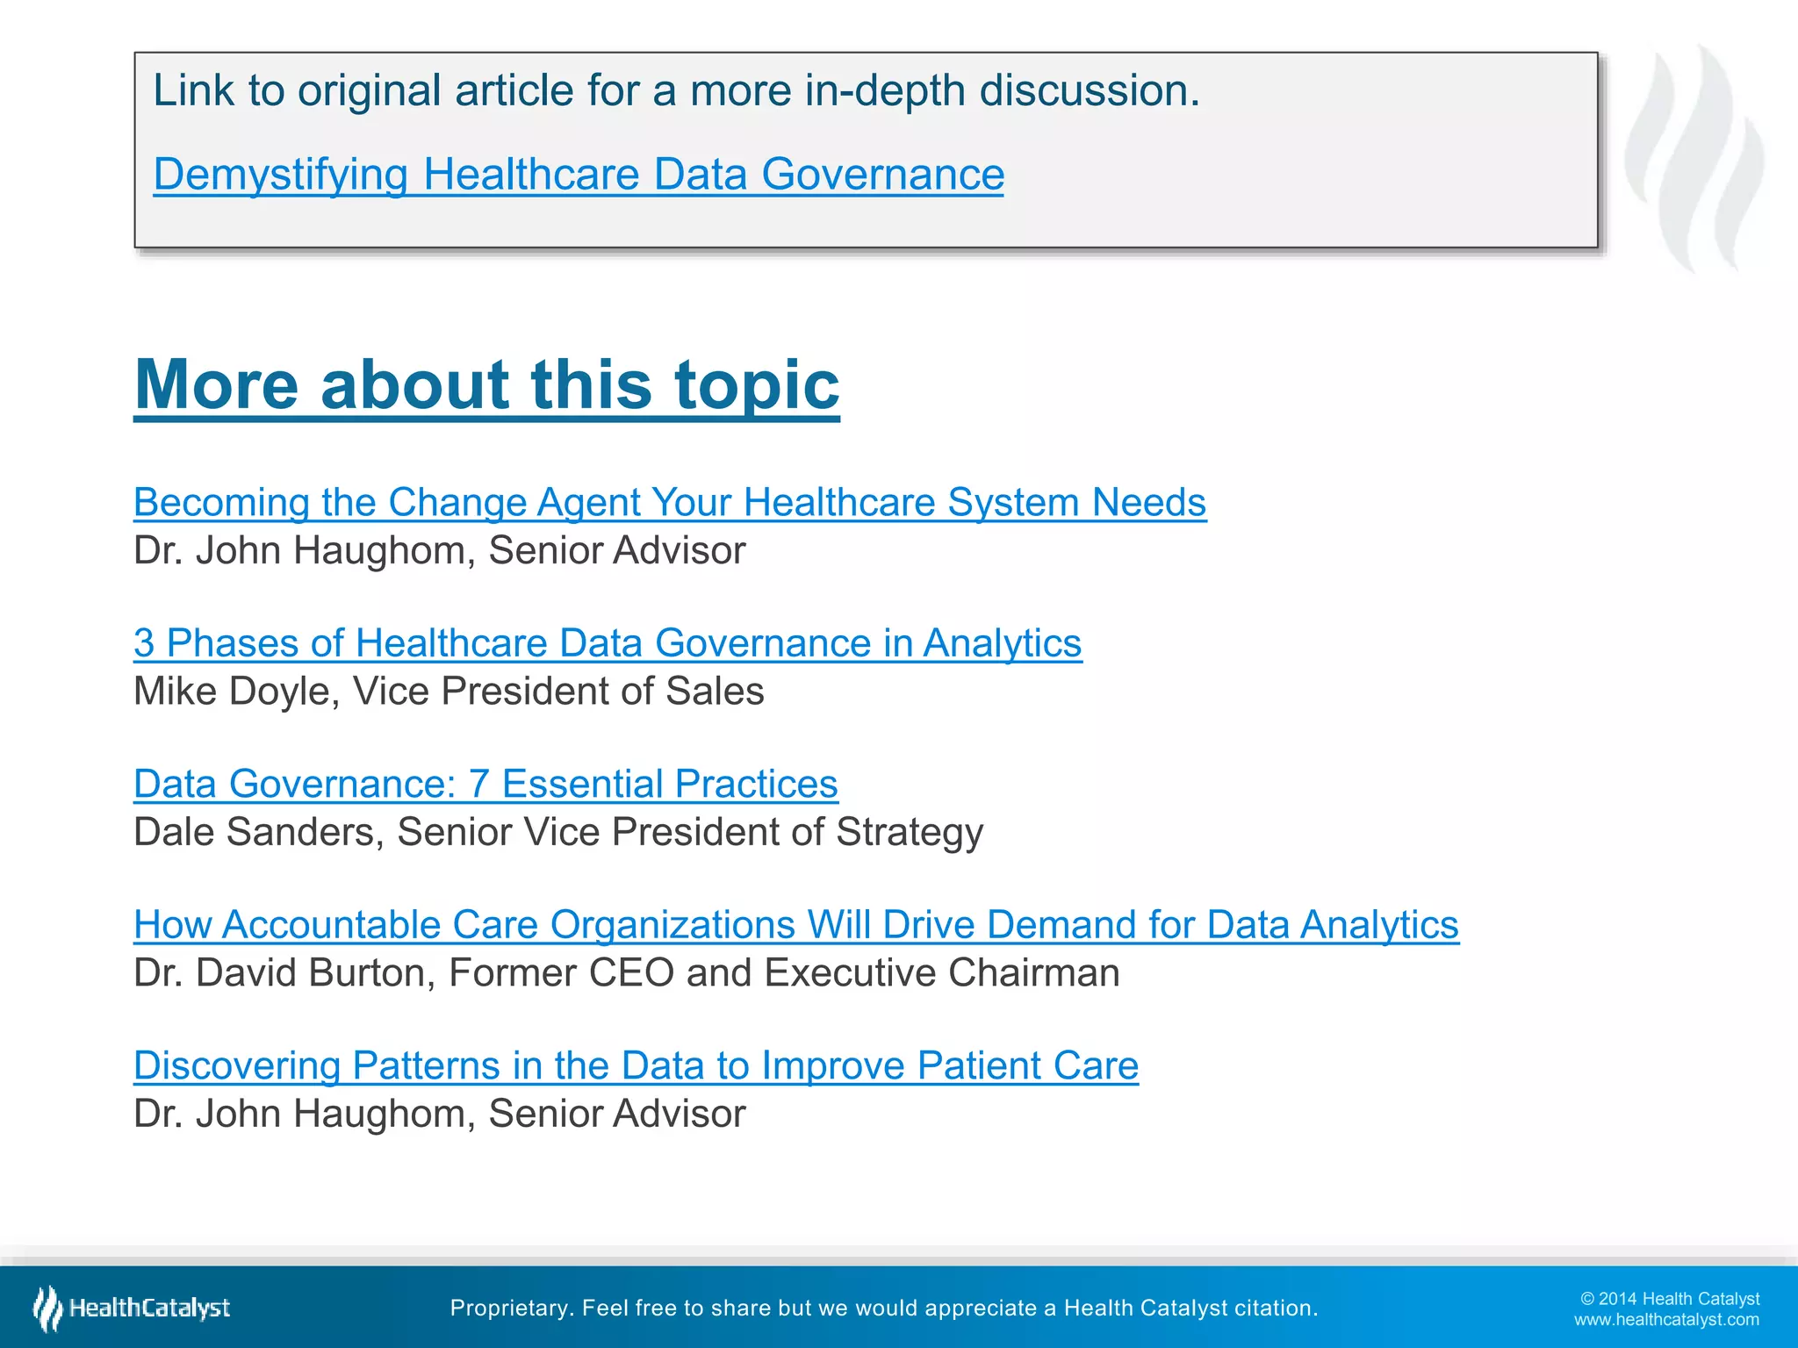Open 3 Phases of Healthcare Data Governance link
Image resolution: width=1798 pixels, height=1348 pixels.
pyautogui.click(x=608, y=643)
